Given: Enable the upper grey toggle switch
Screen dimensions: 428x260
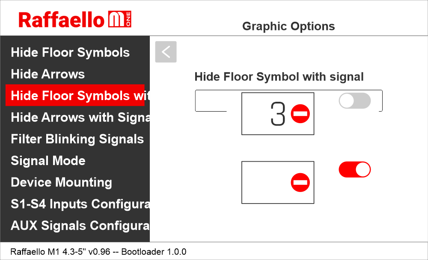Looking at the screenshot, I should (354, 101).
